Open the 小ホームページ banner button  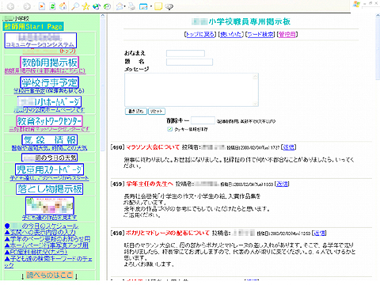click(x=49, y=101)
